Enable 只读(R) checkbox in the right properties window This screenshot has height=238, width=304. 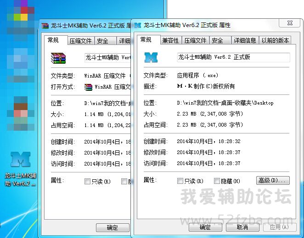click(180, 181)
